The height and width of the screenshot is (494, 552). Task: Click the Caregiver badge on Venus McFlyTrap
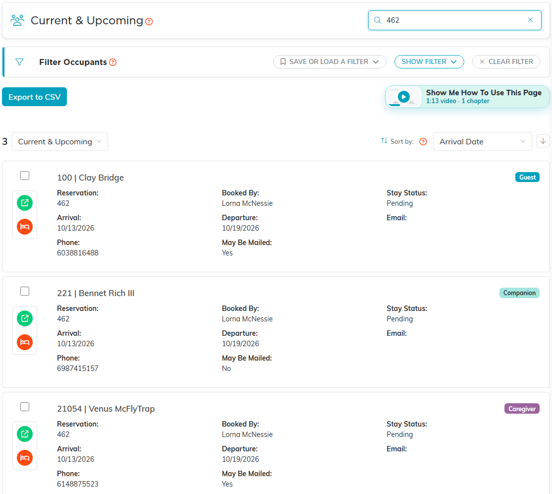pyautogui.click(x=522, y=409)
